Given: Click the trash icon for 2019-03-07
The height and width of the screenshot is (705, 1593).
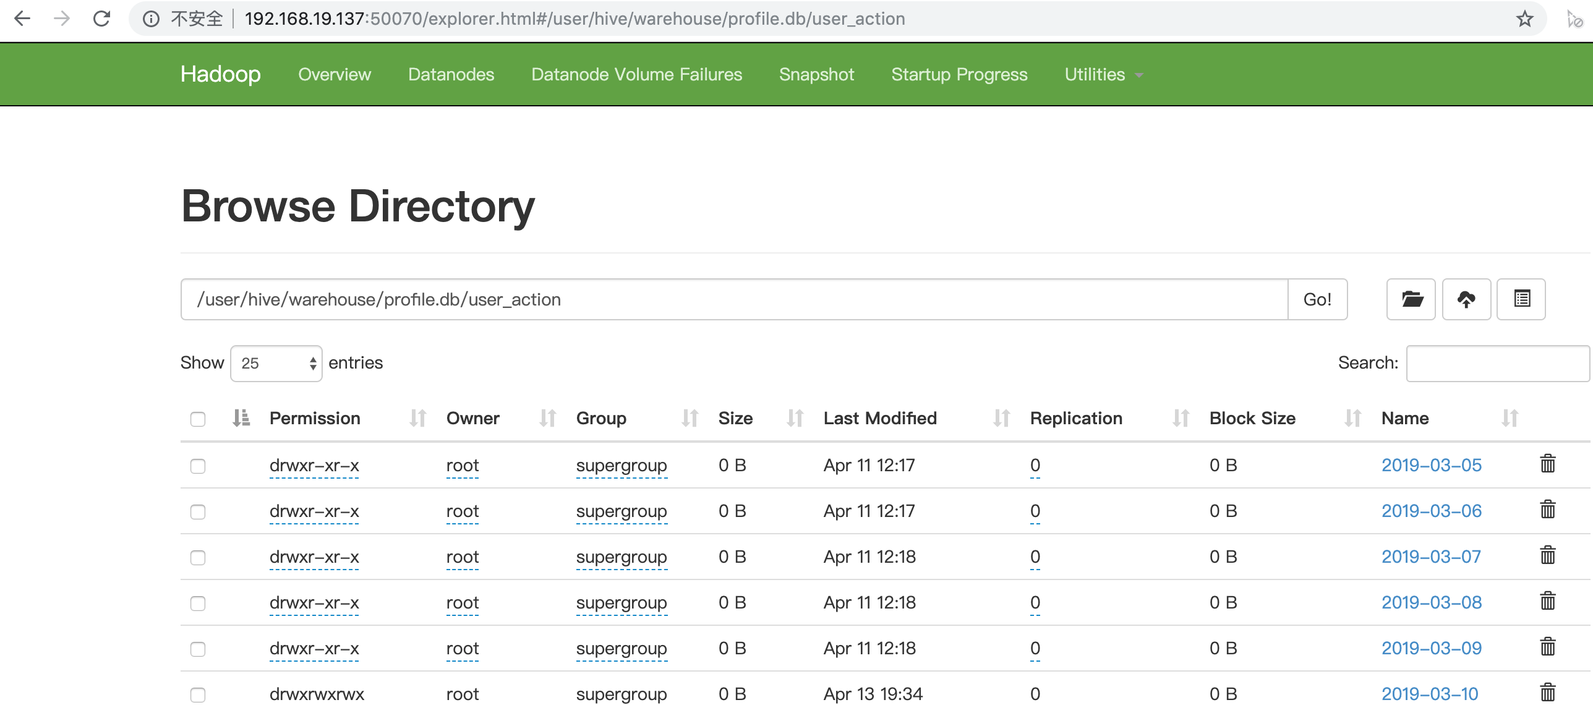Looking at the screenshot, I should (x=1547, y=555).
